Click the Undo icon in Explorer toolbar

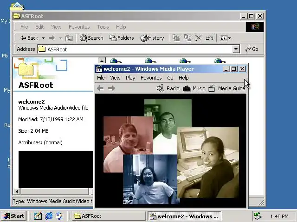coord(209,38)
